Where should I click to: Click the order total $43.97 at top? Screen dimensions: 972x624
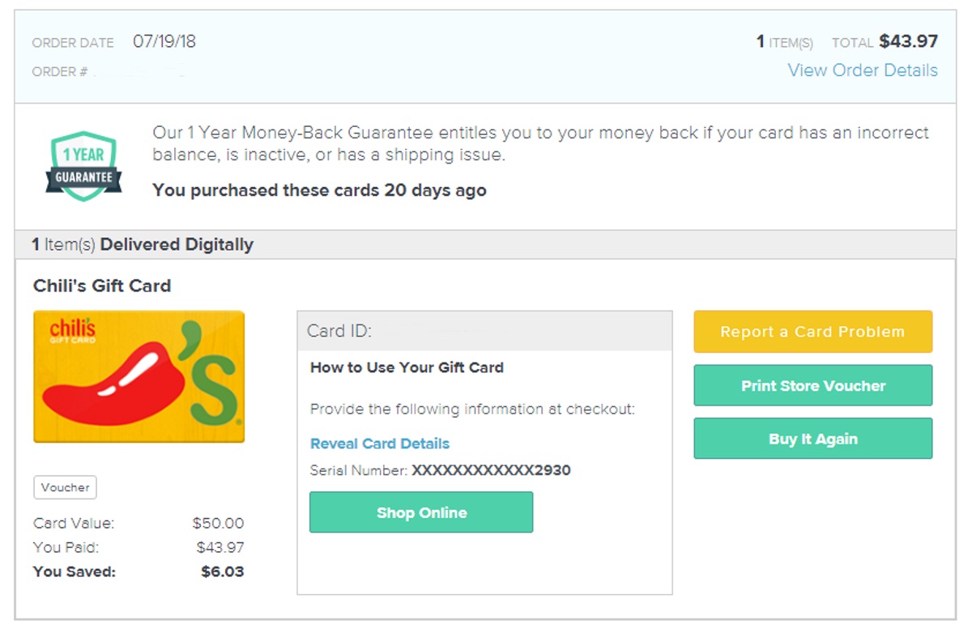tap(908, 41)
